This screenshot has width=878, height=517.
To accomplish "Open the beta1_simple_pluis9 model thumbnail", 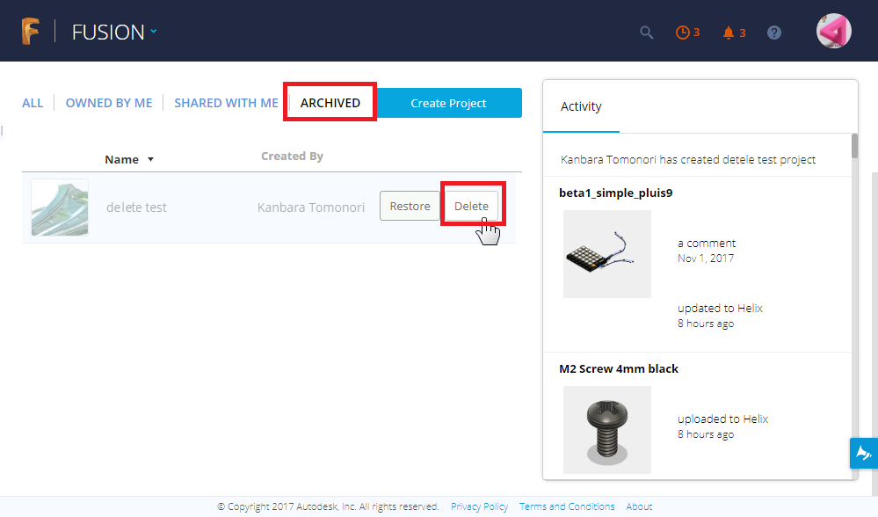I will click(x=607, y=254).
